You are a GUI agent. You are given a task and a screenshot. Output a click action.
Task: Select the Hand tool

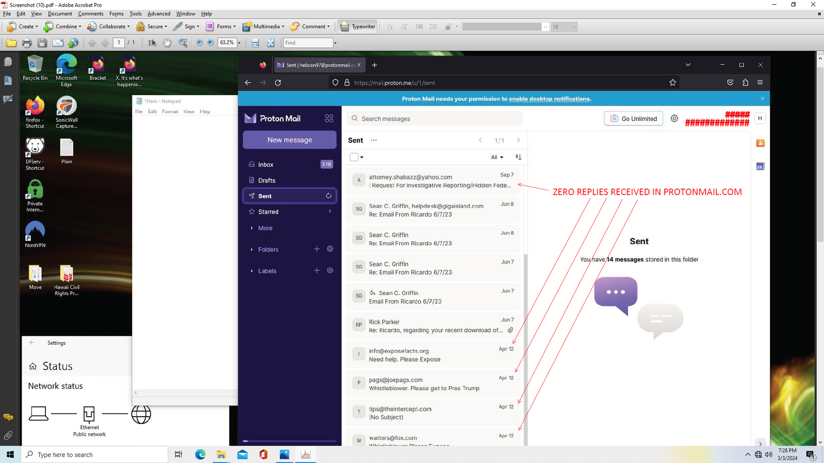click(x=167, y=43)
